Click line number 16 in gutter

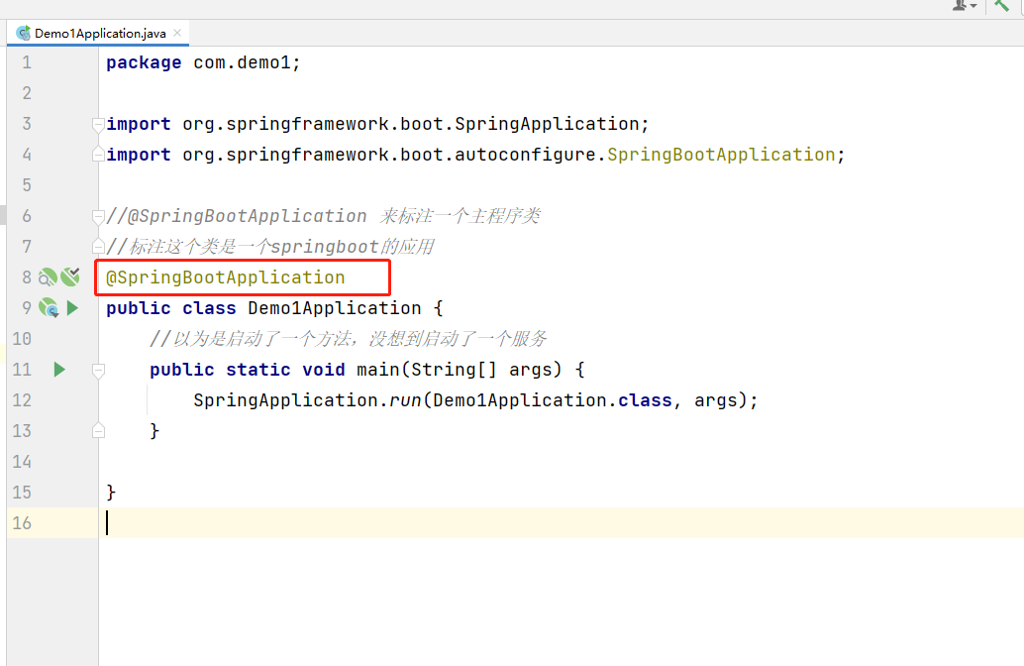pos(22,523)
